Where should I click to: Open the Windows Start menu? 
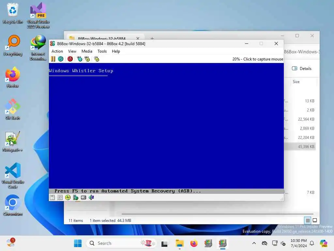(x=78, y=243)
